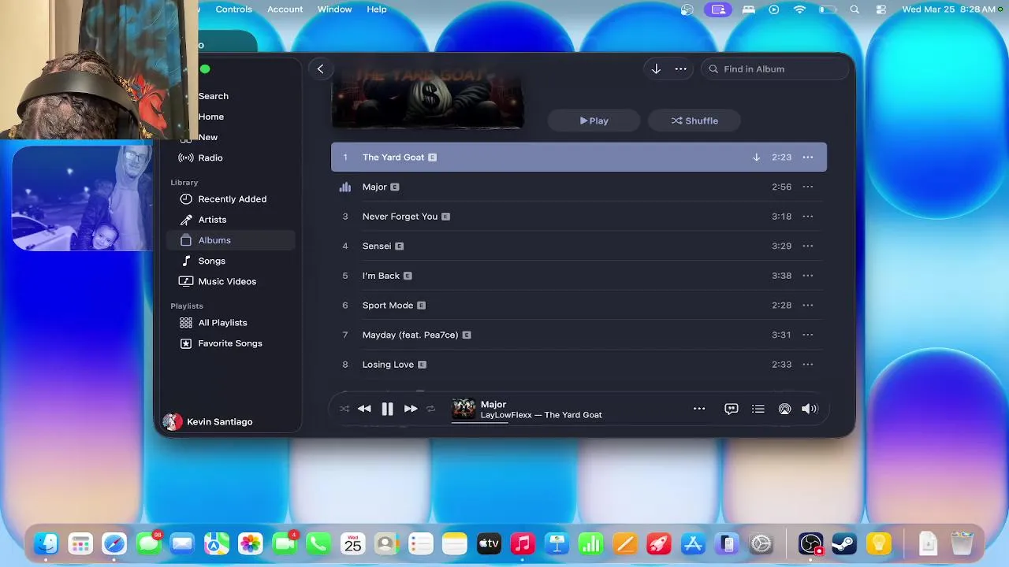Open Recently Added in the Library
This screenshot has width=1009, height=567.
point(232,199)
